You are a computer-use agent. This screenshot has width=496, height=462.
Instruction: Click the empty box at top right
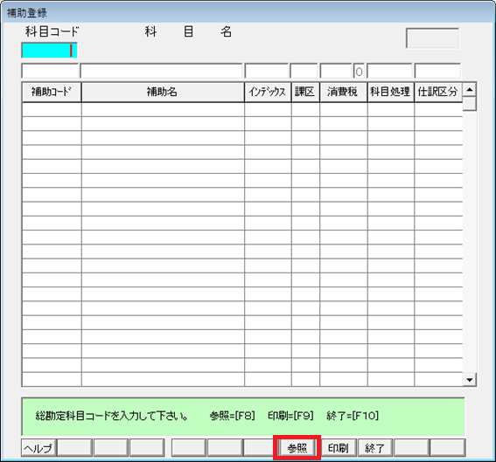click(x=432, y=38)
